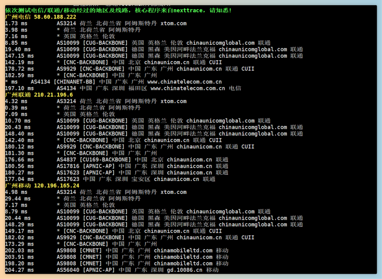Screen dimensions: 382x279
Task: Click the 148.40 ms latency value
Action: 20,134
